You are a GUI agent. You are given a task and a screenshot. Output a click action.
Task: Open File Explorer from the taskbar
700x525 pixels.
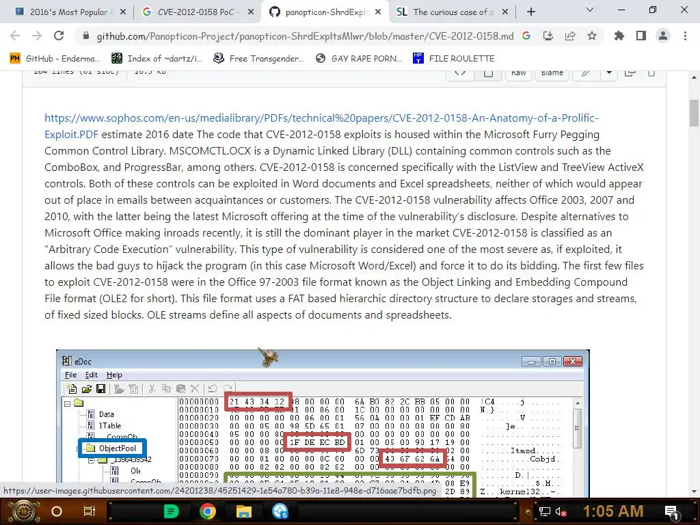[x=244, y=511]
